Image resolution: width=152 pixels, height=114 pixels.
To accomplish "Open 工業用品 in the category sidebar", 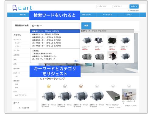I will click(16, 55).
